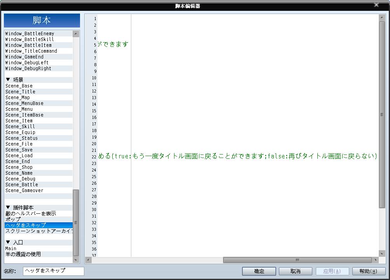390x280 pixels.
Task: Click code editor scroll-left arrow
Action: 88,260
